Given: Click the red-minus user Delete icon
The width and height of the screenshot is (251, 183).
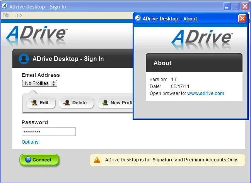Looking at the screenshot, I should (x=67, y=103).
